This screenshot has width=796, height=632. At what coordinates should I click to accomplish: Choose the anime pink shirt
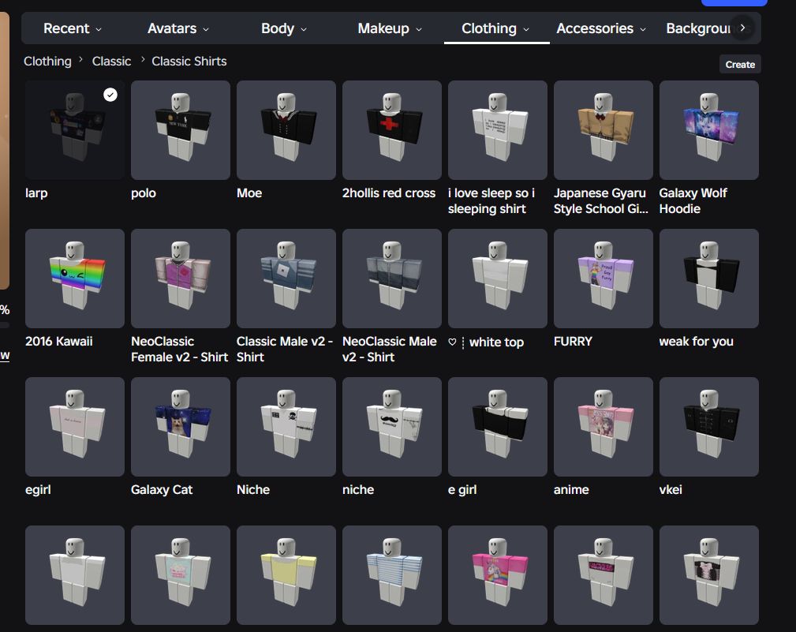coord(603,426)
